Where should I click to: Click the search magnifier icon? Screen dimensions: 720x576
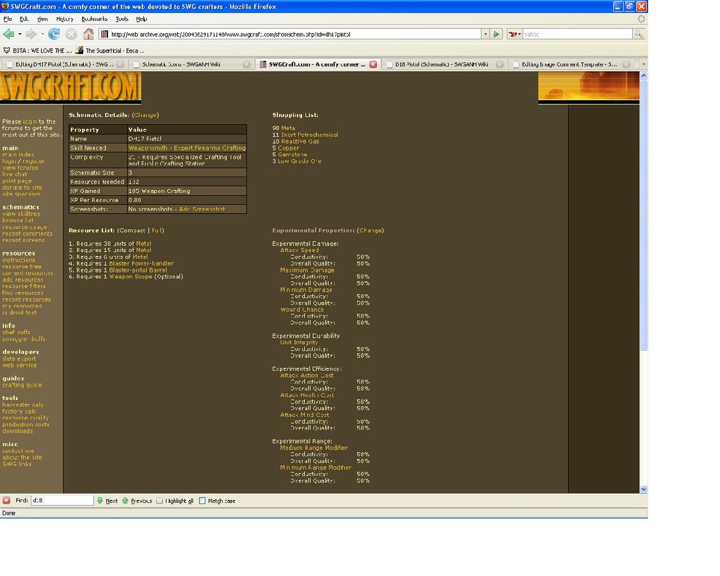[x=638, y=34]
